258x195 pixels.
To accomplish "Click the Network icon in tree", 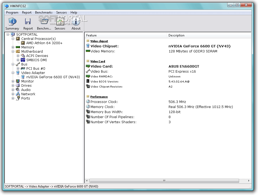I will pos(18,94).
